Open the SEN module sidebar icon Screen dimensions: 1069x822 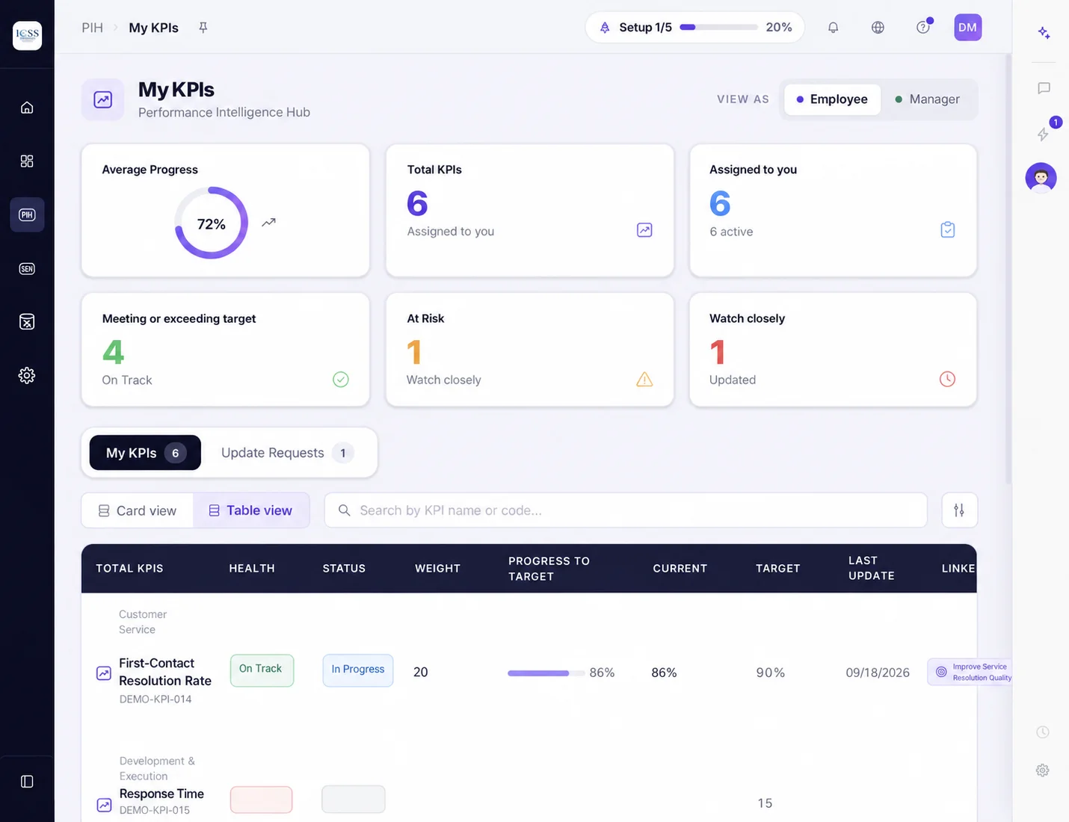tap(27, 269)
